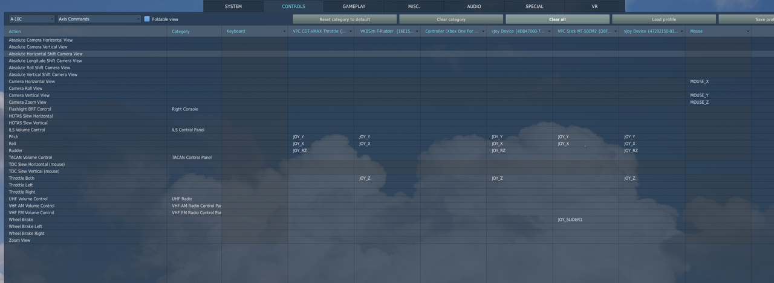Switch to the CONTROLS tab

click(294, 6)
